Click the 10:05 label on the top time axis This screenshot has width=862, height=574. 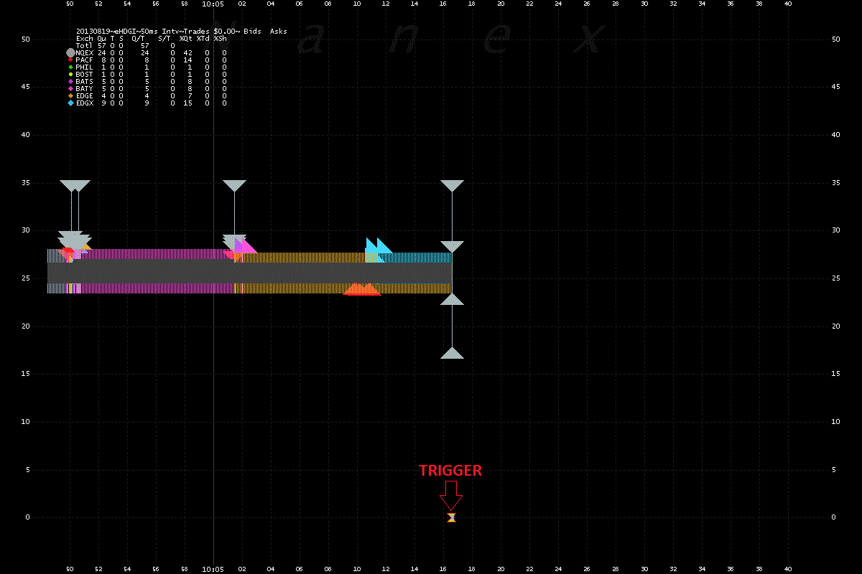(x=213, y=4)
